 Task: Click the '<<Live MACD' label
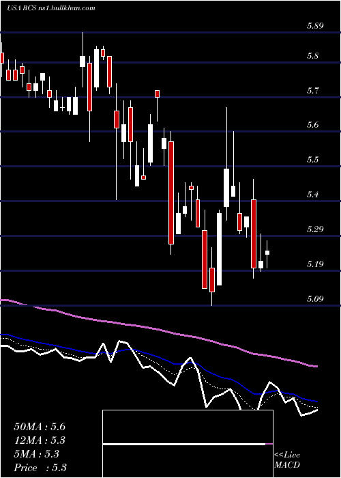[287, 460]
